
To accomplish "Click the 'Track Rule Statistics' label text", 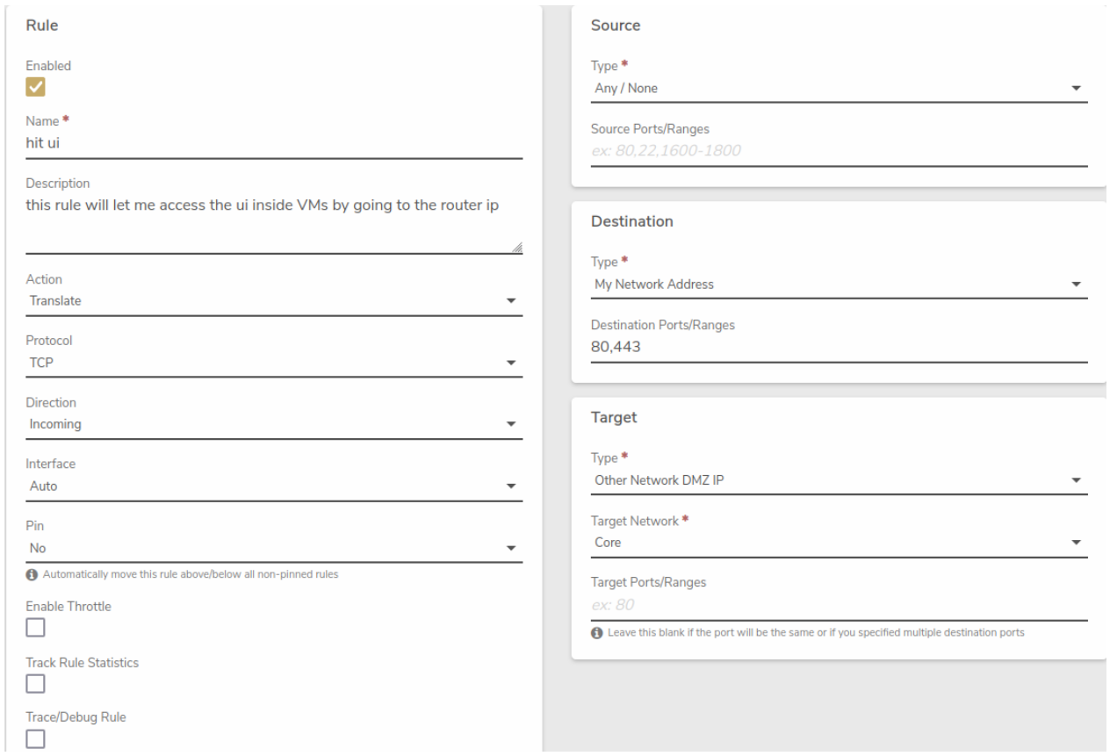I will click(83, 662).
